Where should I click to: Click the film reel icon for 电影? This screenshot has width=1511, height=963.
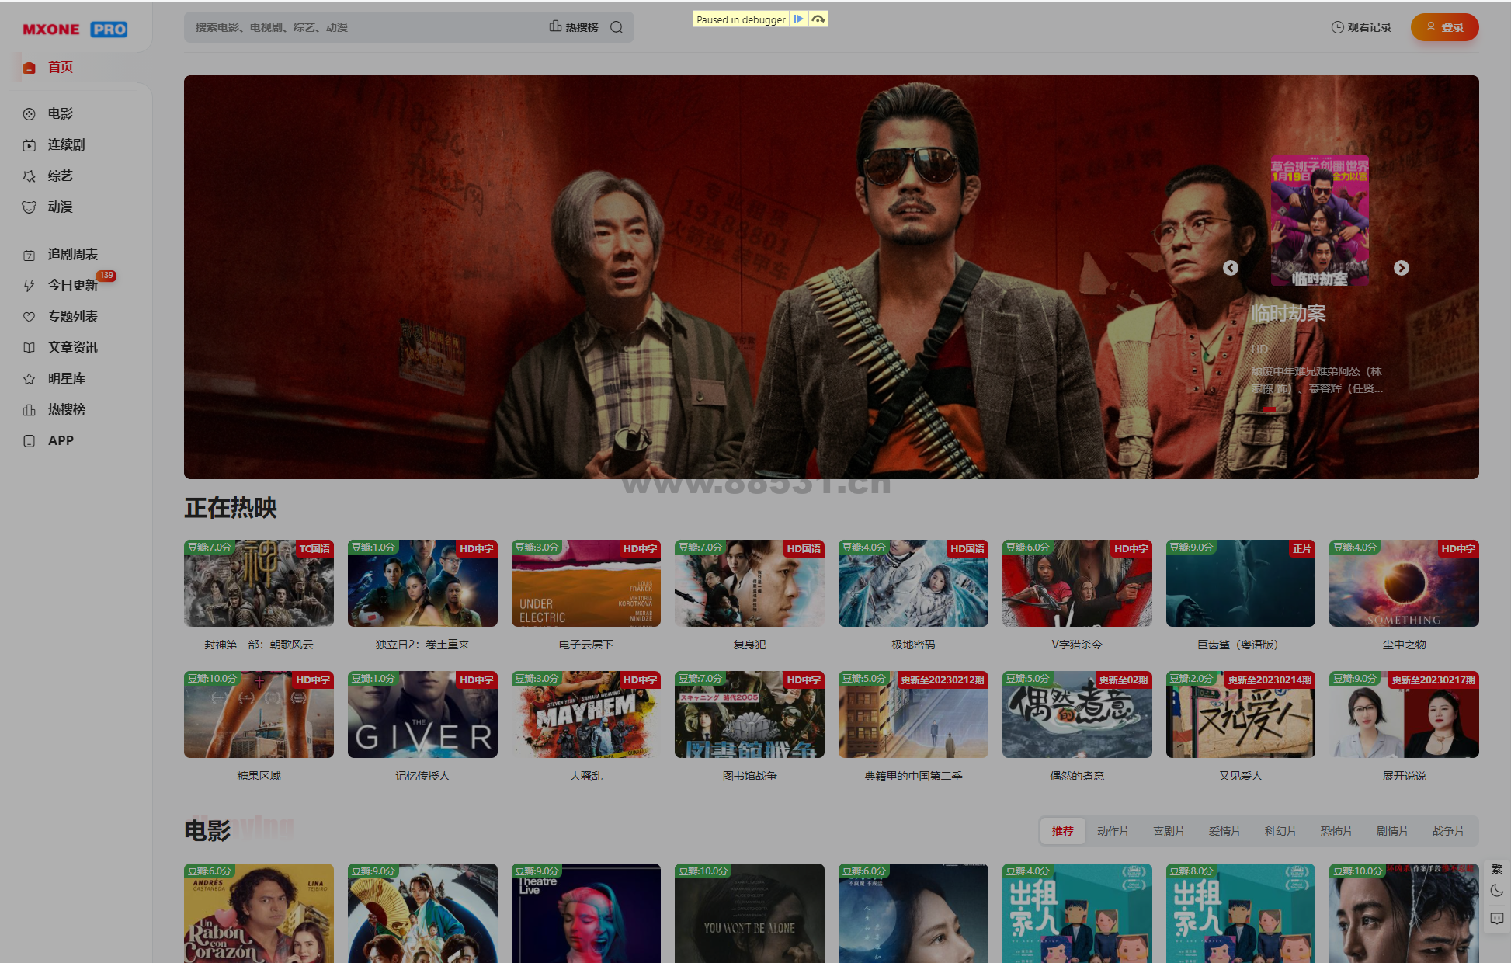30,114
